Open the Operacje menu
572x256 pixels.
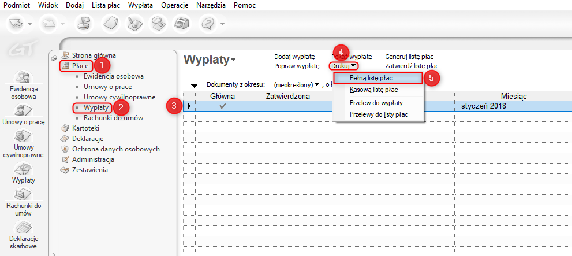coord(175,5)
